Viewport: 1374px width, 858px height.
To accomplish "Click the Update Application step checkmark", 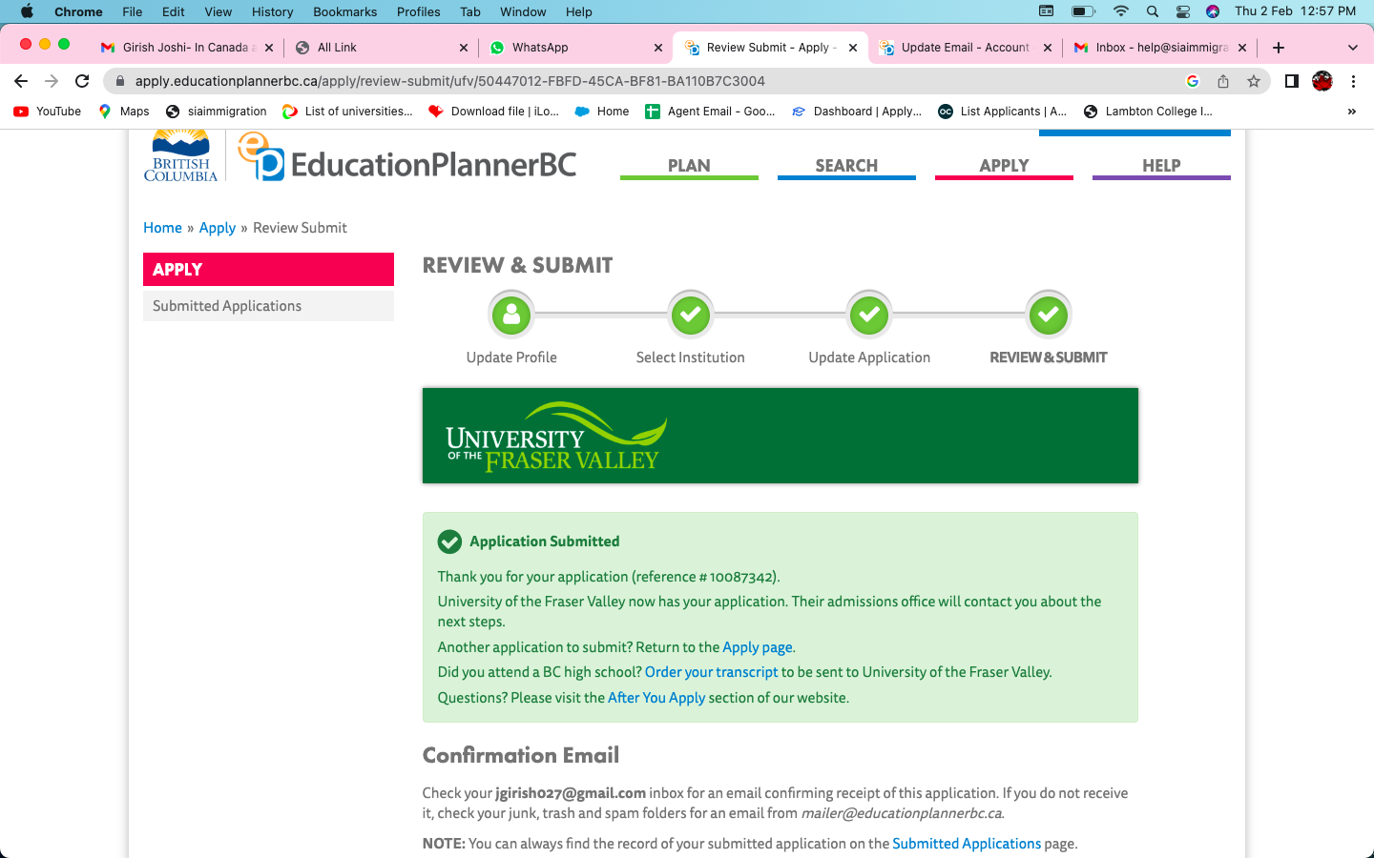I will (x=869, y=315).
